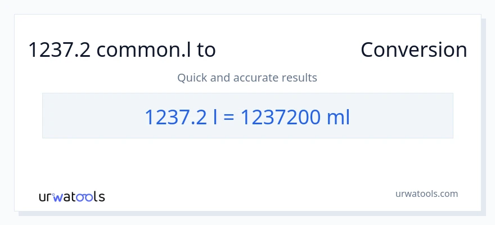Click the word 'results' in the subtitle
Image resolution: width=495 pixels, height=225 pixels.
pos(301,78)
